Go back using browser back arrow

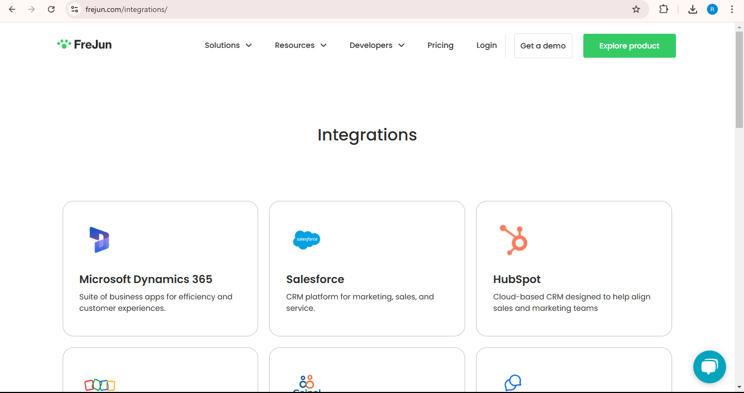click(12, 9)
